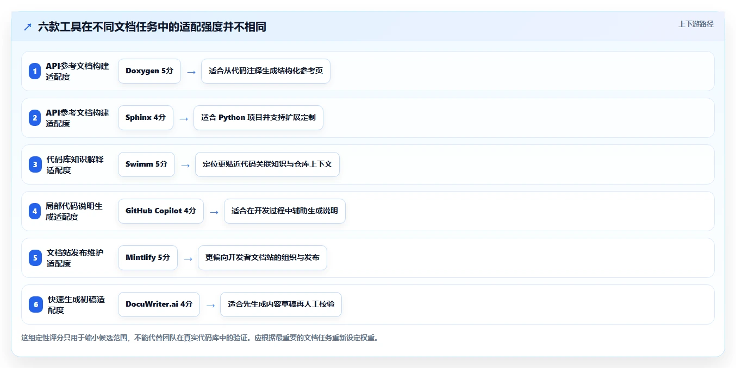Click the box 适合先生成内容草稿再人工校验
The width and height of the screenshot is (736, 368).
pos(281,304)
